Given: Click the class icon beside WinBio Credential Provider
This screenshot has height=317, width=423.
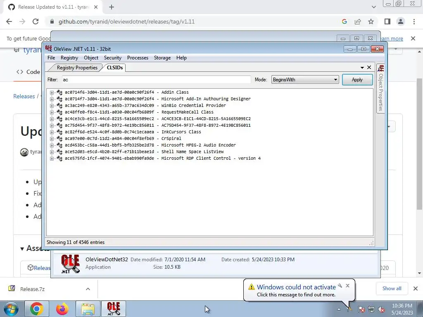Looking at the screenshot, I should click(x=59, y=105).
